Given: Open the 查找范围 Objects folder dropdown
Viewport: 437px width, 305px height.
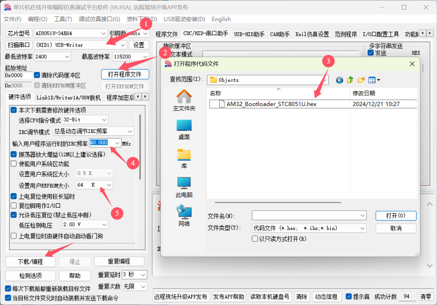Looking at the screenshot, I should coord(268,80).
